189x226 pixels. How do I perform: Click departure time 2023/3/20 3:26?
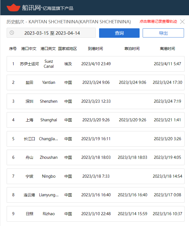coord(167,139)
